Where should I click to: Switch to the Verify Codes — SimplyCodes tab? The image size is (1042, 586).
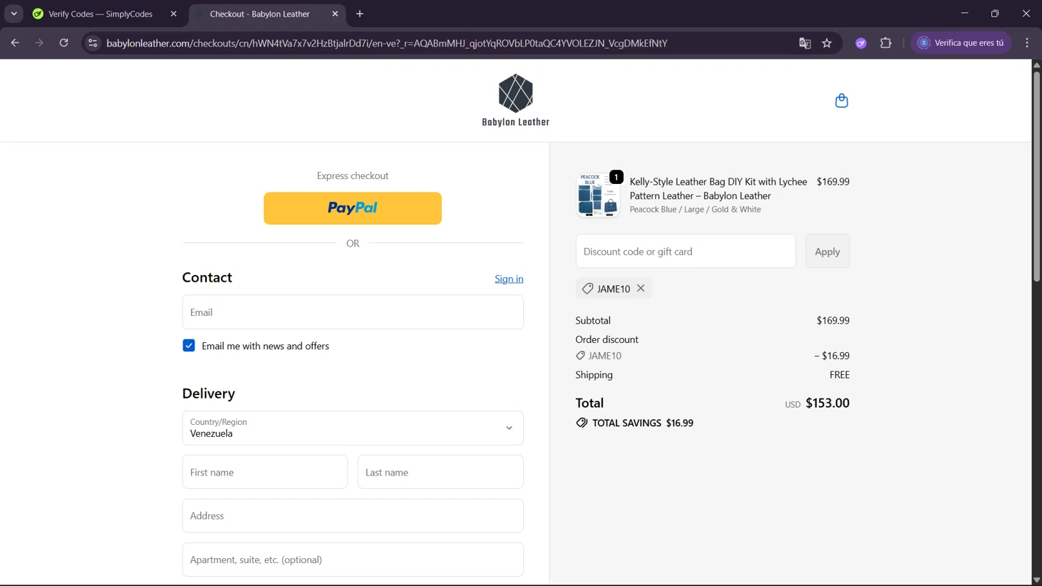[x=100, y=14]
